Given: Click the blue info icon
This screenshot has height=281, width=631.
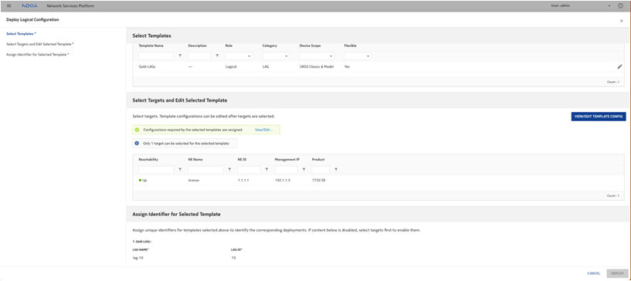Looking at the screenshot, I should (137, 143).
